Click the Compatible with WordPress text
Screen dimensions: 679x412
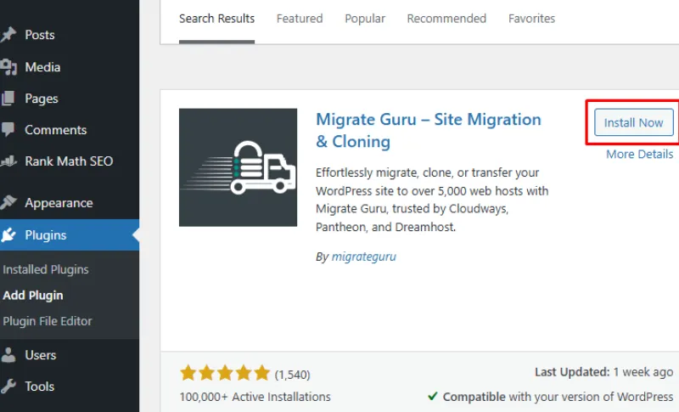click(558, 397)
